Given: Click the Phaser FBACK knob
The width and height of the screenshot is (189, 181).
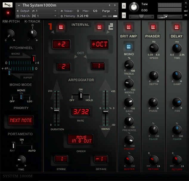Looking at the screenshot, I should pyautogui.click(x=153, y=130).
